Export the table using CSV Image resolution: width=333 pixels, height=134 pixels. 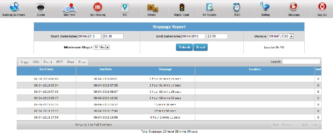click(36, 62)
